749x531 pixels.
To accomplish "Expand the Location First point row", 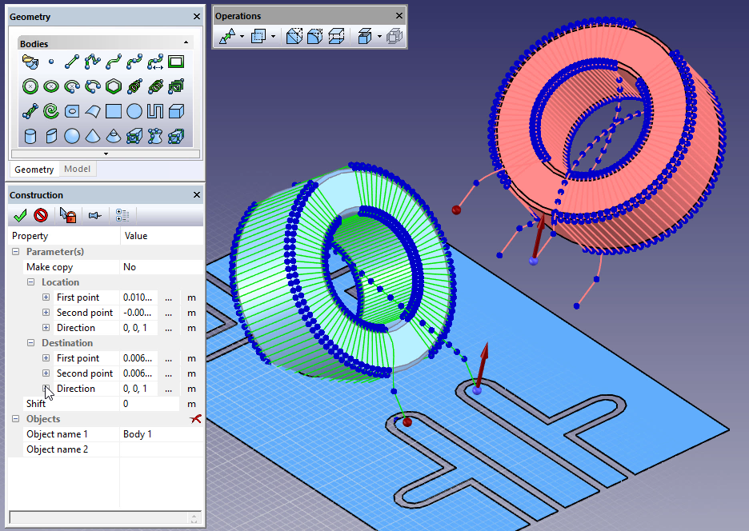I will pos(46,297).
